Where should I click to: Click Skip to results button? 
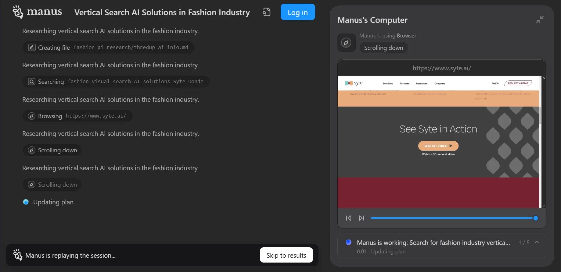pos(286,255)
